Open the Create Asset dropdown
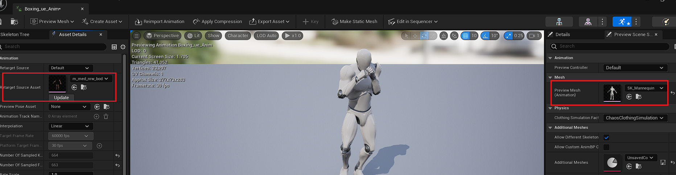The width and height of the screenshot is (676, 175). pos(102,22)
